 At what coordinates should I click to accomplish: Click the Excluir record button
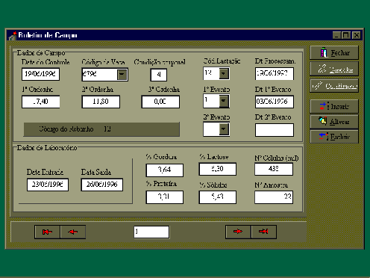pyautogui.click(x=334, y=137)
